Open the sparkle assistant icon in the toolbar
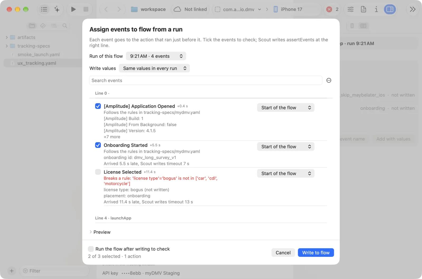 coord(57,9)
